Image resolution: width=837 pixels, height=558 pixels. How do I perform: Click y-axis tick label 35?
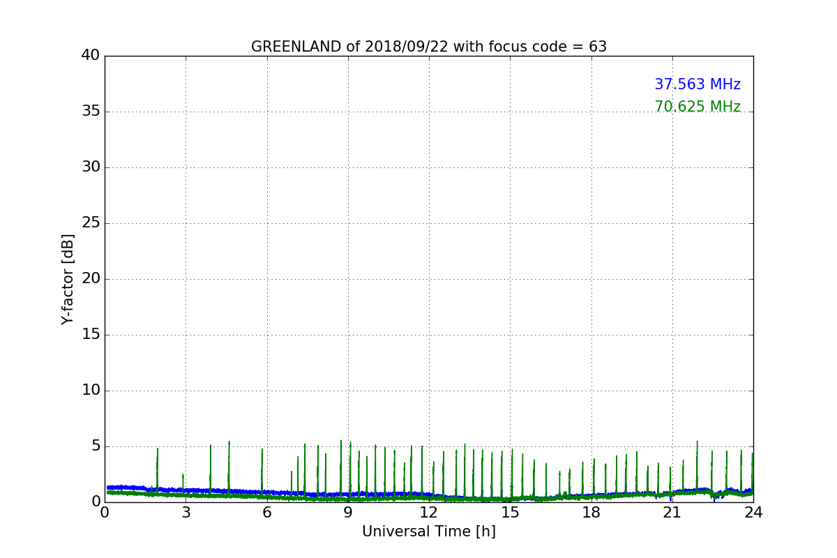tap(91, 111)
